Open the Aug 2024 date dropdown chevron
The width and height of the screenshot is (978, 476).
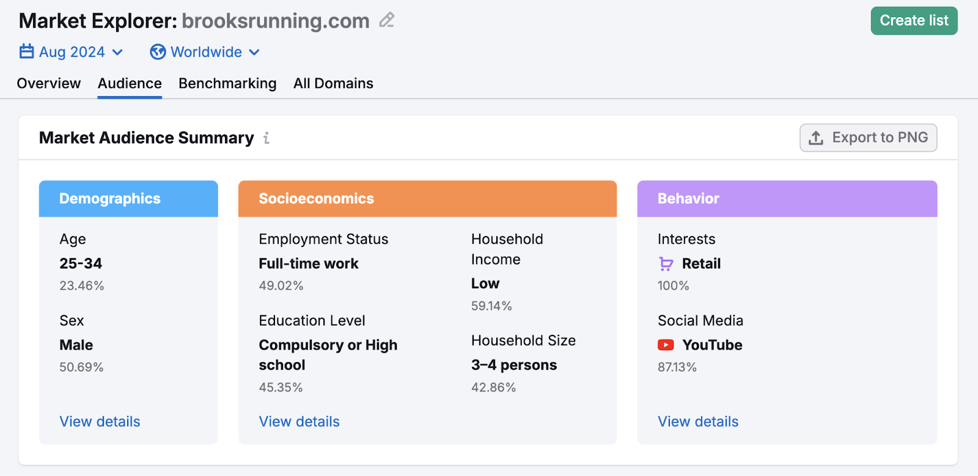coord(117,53)
